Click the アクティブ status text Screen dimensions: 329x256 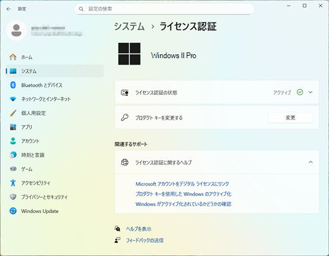pyautogui.click(x=282, y=92)
